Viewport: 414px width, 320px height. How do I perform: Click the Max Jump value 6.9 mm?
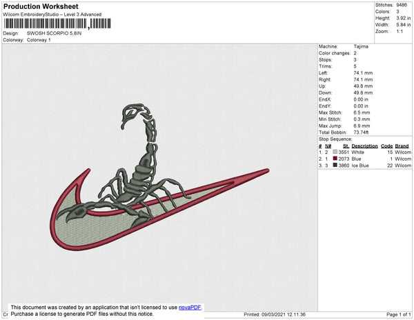pos(362,126)
